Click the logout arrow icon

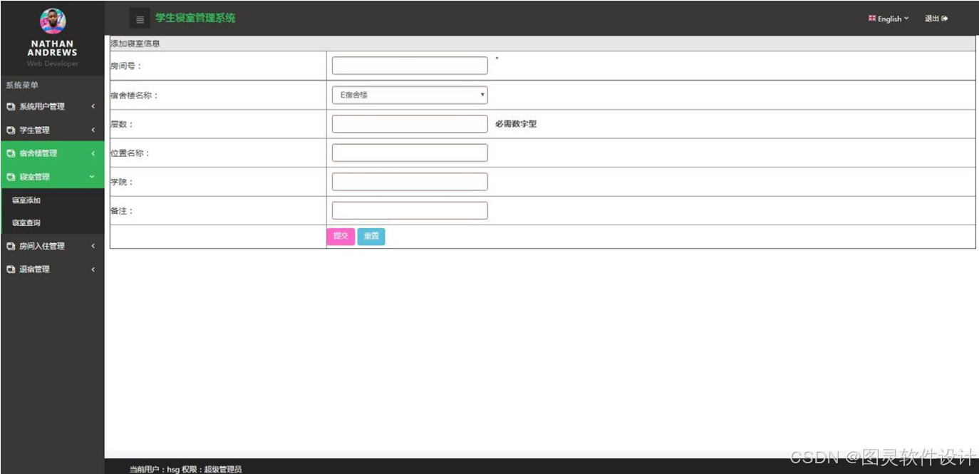pyautogui.click(x=945, y=19)
